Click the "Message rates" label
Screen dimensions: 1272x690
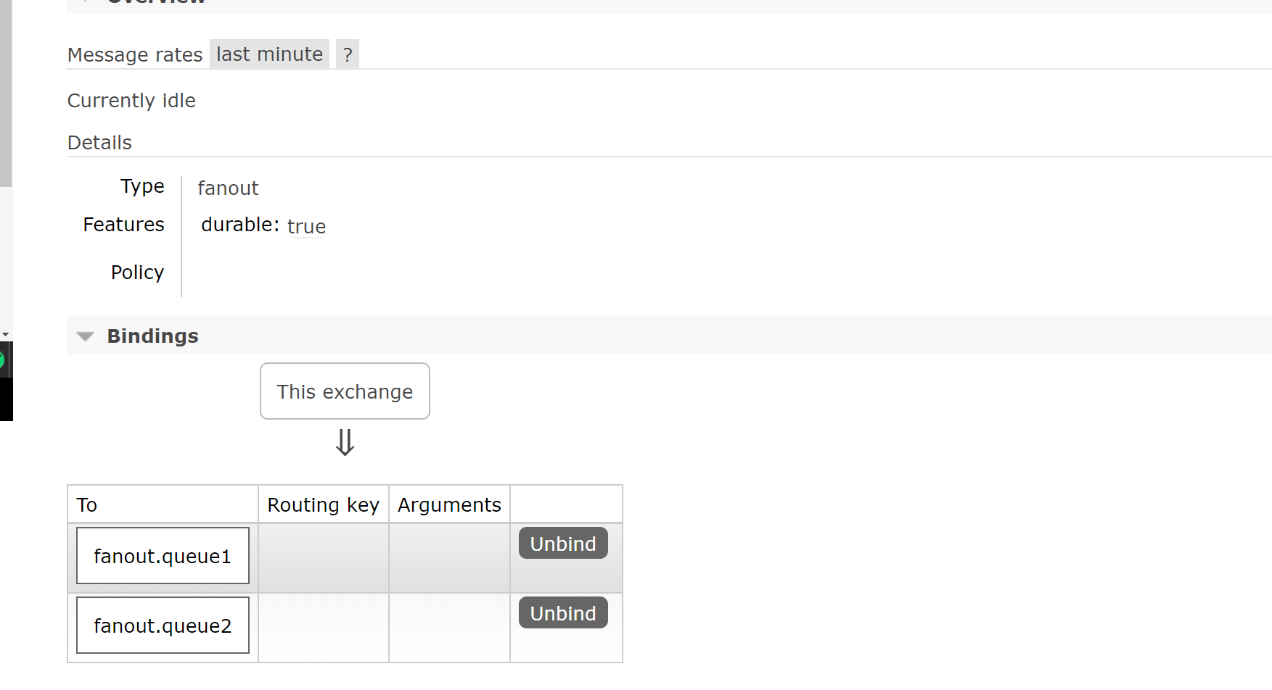[x=135, y=55]
